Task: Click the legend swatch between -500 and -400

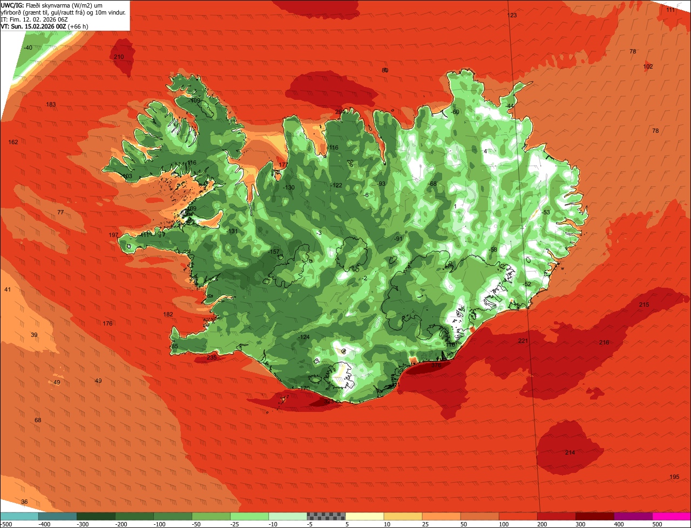Action: pos(19,516)
